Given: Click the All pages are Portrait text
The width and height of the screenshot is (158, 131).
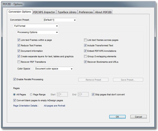Looking at the screenshot, I should (x=54, y=106).
